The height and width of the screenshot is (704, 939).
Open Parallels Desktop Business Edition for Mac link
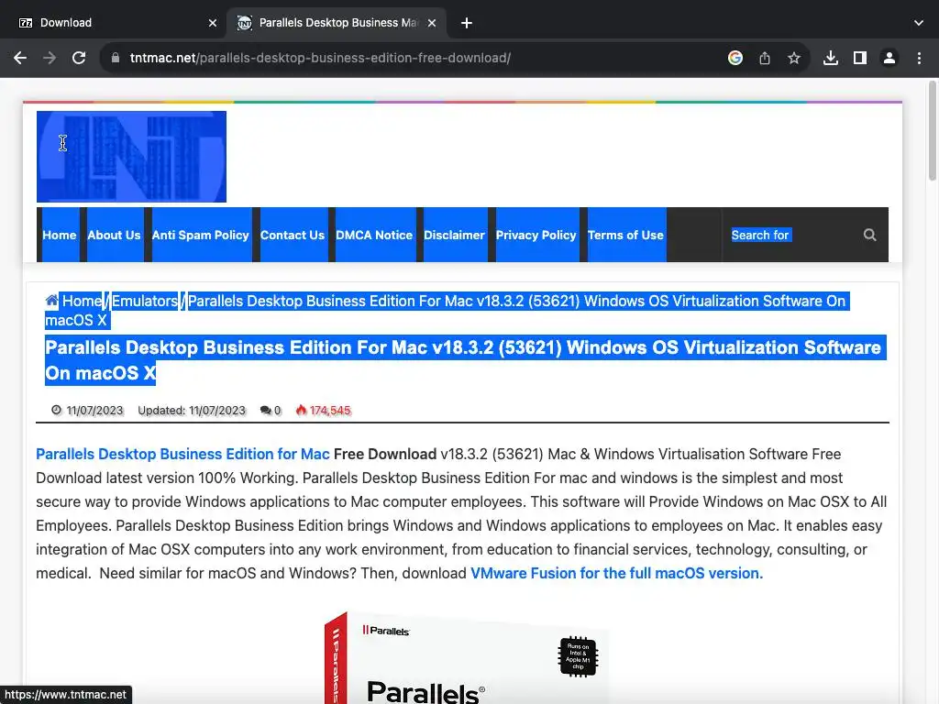click(x=182, y=455)
